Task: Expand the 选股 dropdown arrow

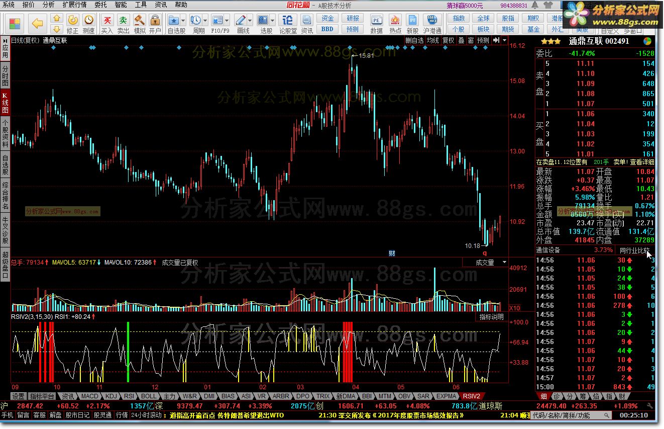Action: [x=273, y=21]
